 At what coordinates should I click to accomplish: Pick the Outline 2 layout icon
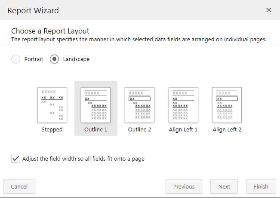coord(139,105)
